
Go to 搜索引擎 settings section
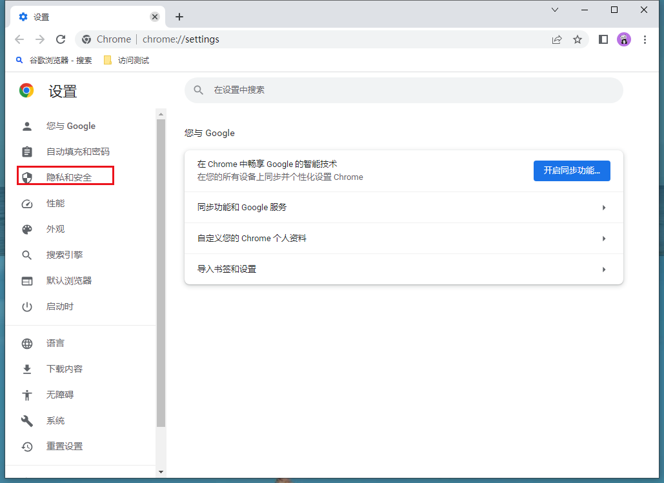65,255
